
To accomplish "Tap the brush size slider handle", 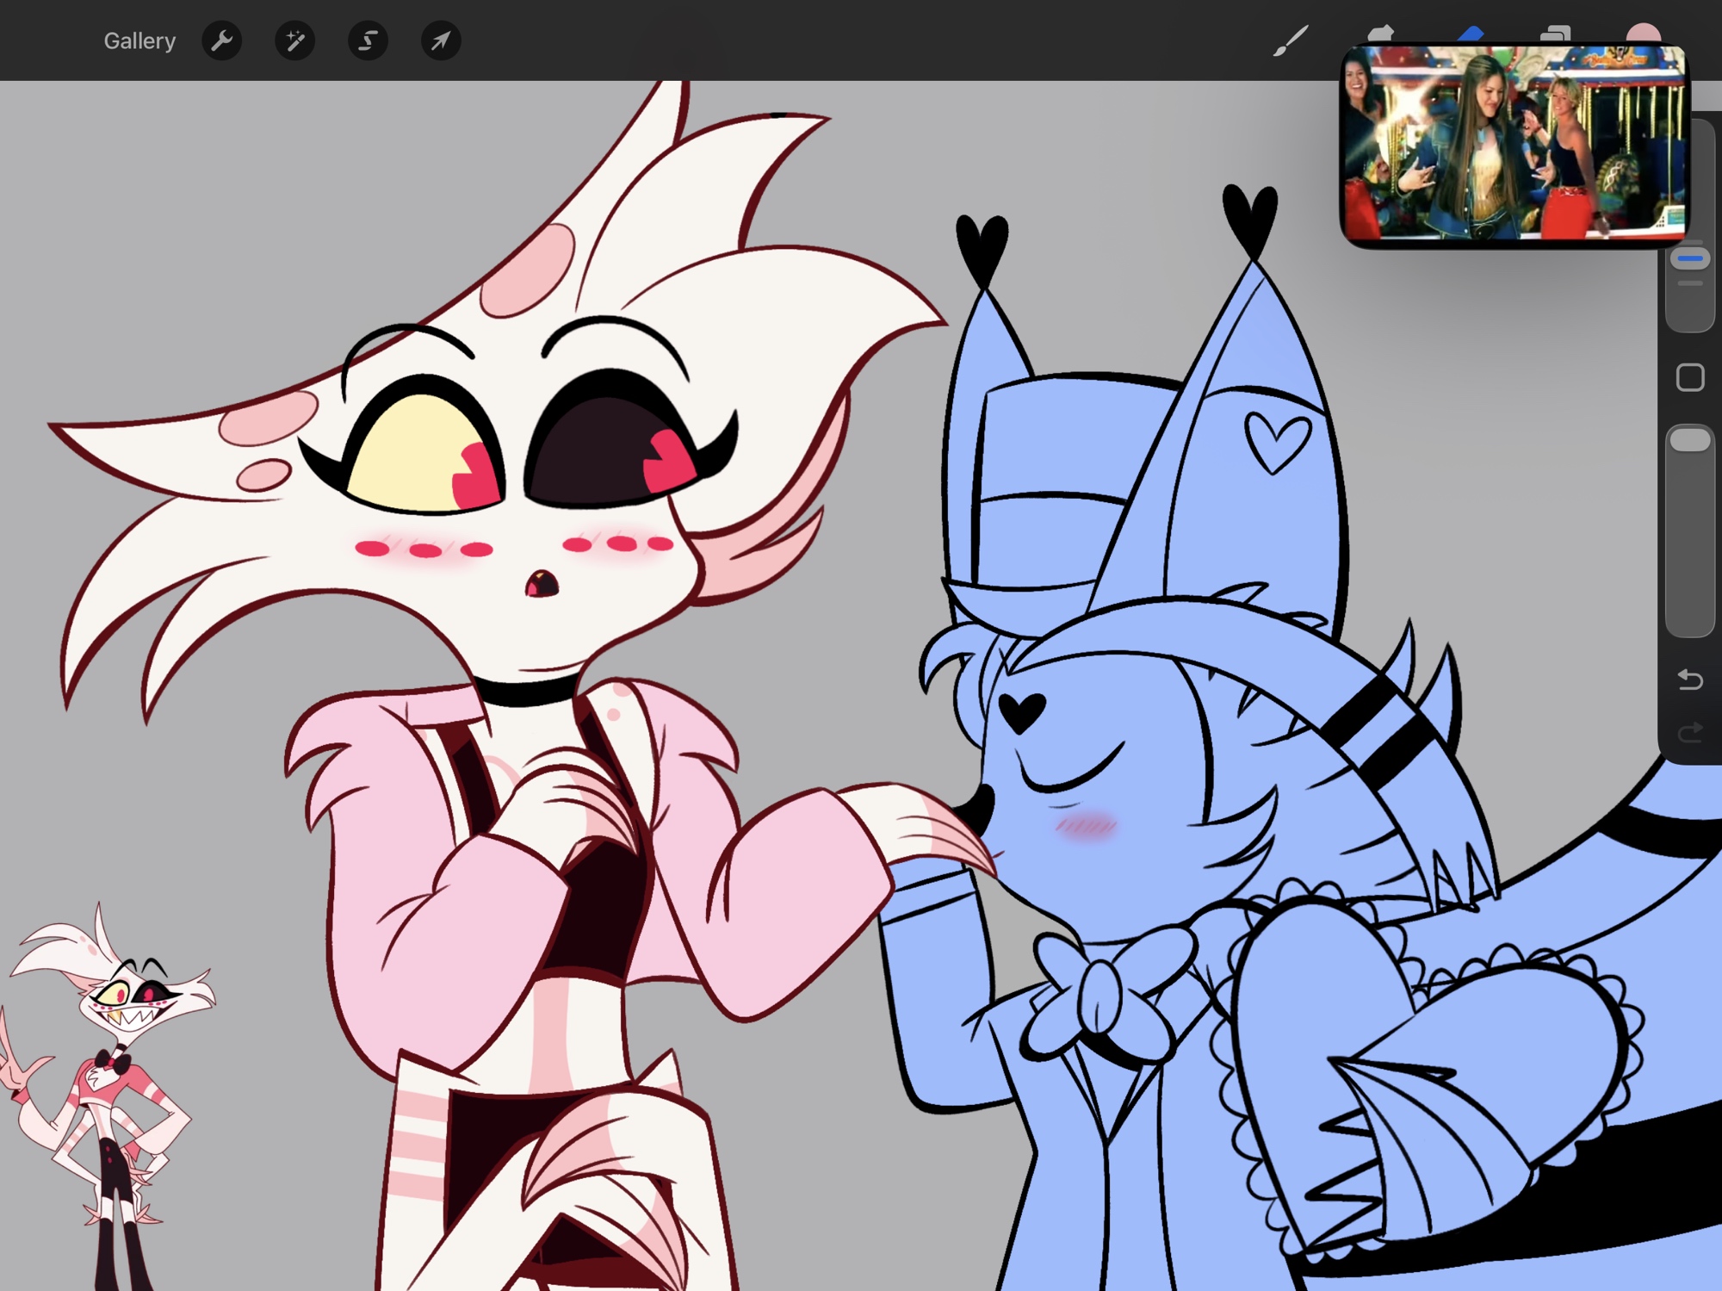I will pos(1690,258).
